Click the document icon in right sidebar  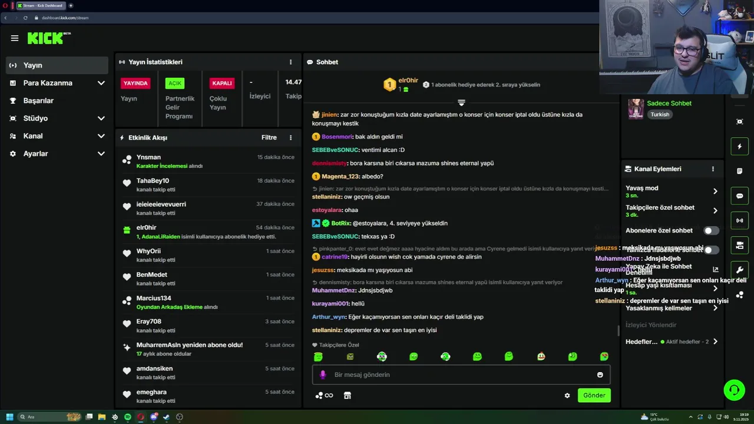point(740,171)
